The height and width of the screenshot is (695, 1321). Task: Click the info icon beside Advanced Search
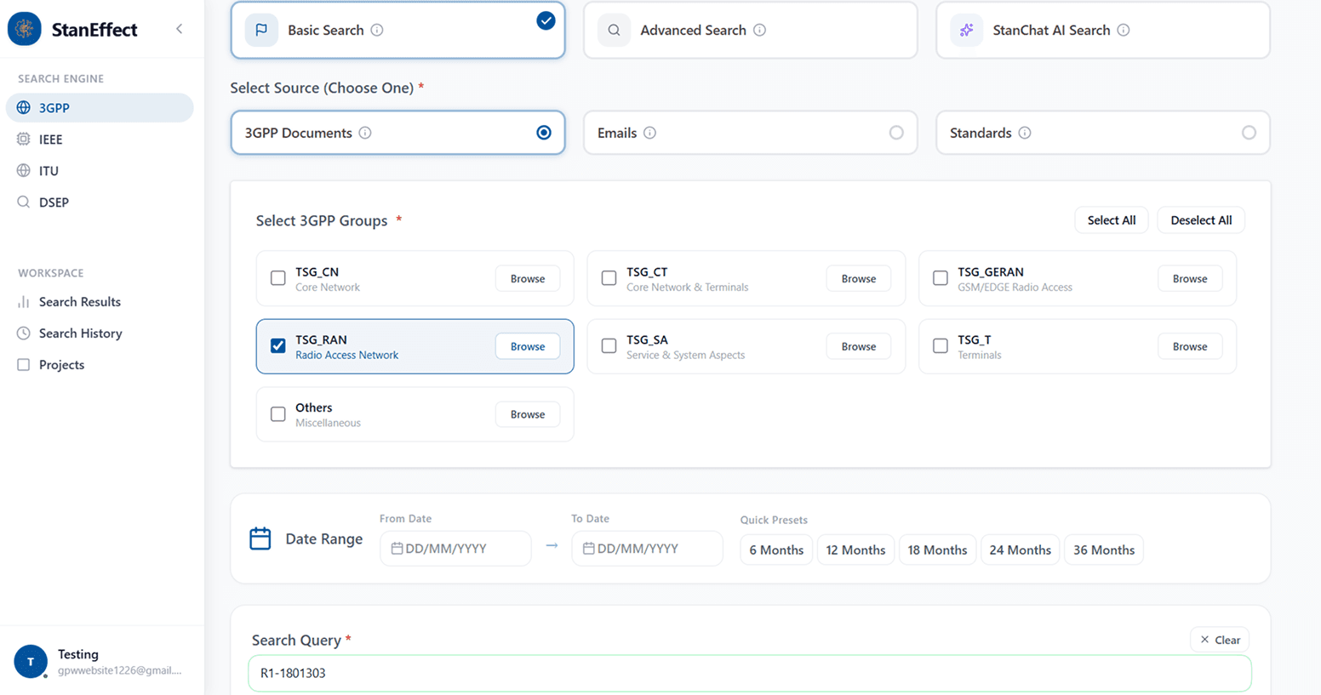[760, 30]
